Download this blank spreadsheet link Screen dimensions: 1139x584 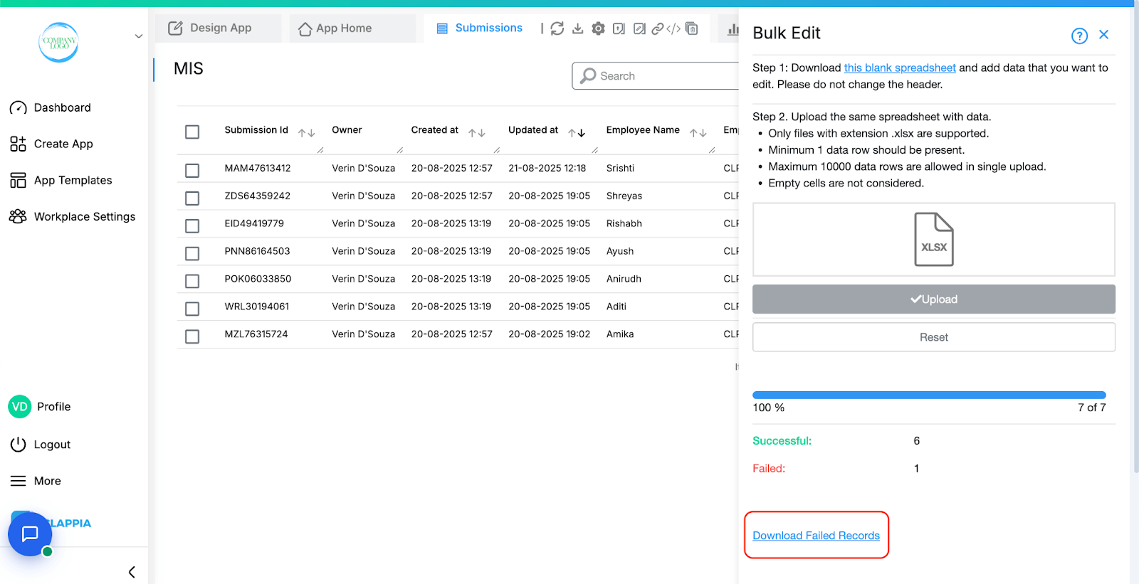(x=900, y=68)
